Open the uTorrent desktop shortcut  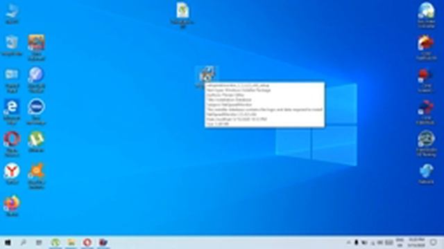point(36,142)
